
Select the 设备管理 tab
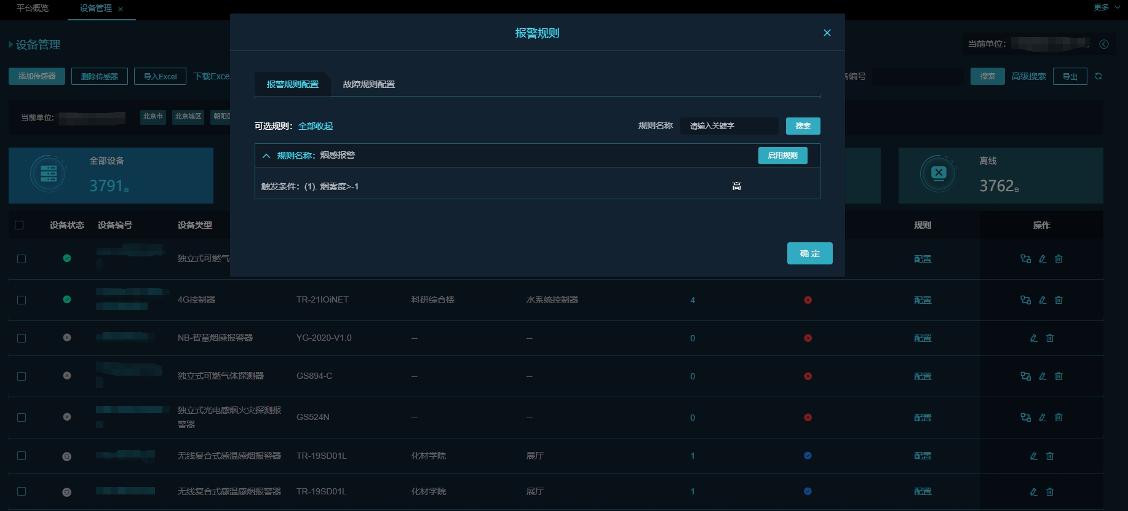pos(96,8)
